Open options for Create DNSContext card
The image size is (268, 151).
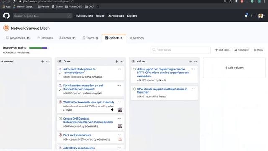pos(119,118)
